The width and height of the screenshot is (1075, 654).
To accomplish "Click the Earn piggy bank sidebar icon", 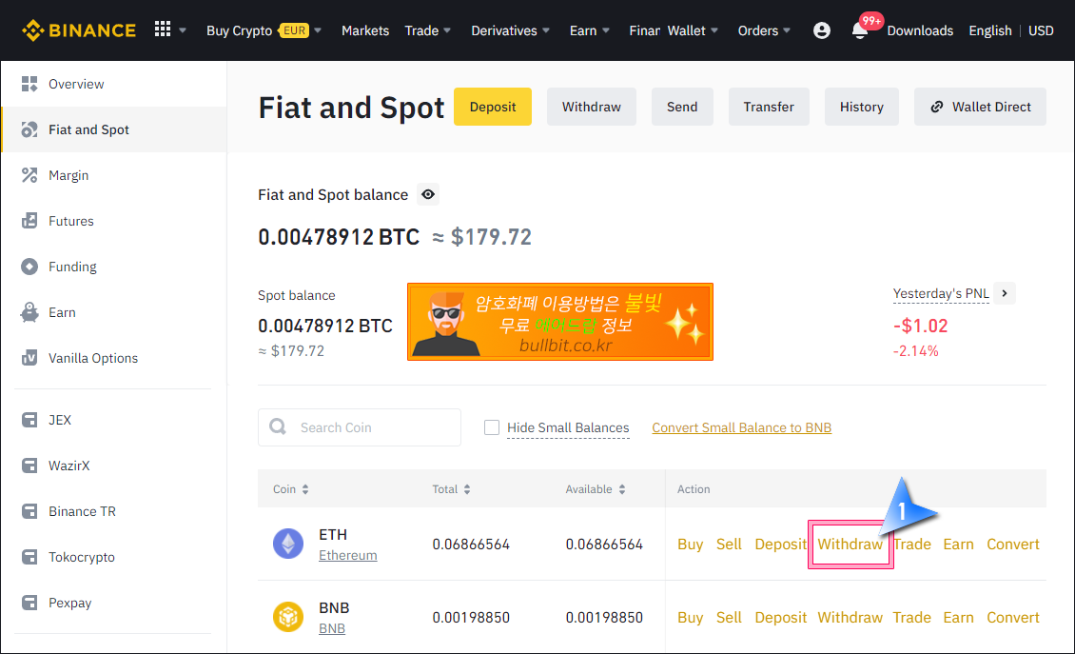I will coord(29,312).
